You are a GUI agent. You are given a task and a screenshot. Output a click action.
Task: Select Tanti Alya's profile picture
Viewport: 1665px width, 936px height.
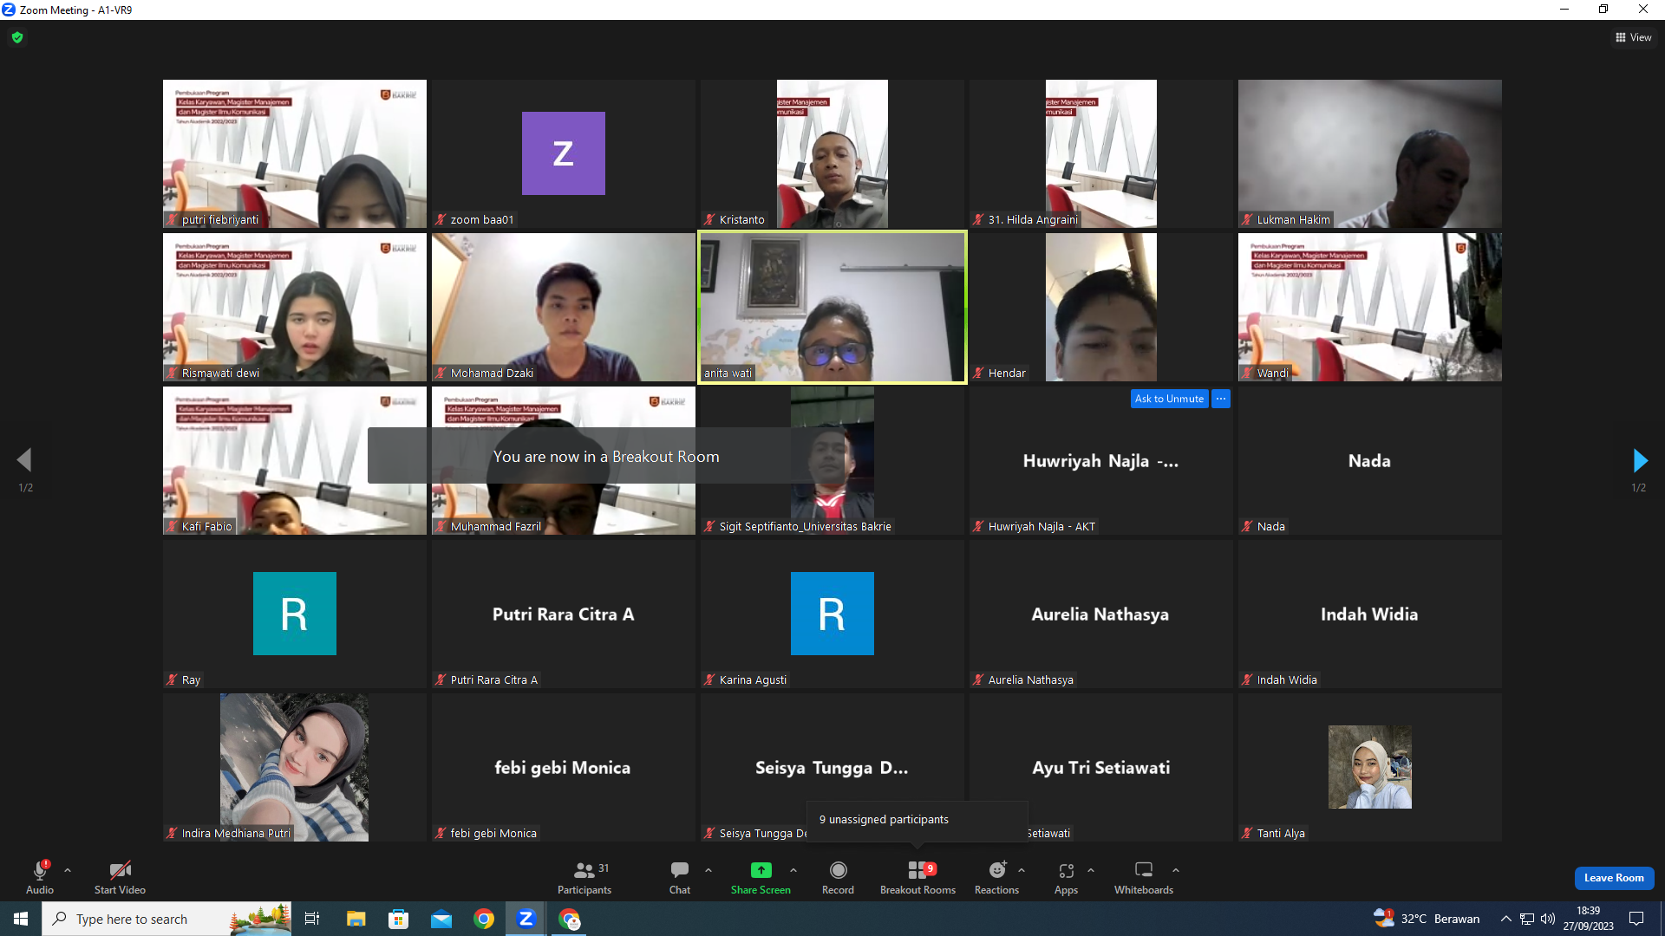click(1370, 767)
